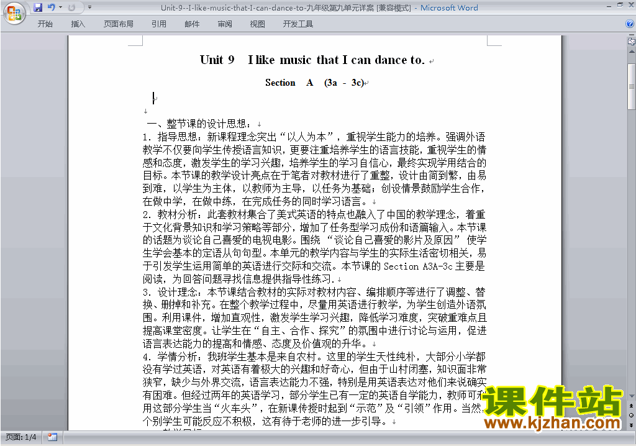636x446 pixels.
Task: Open the Office button menu
Action: click(x=14, y=13)
